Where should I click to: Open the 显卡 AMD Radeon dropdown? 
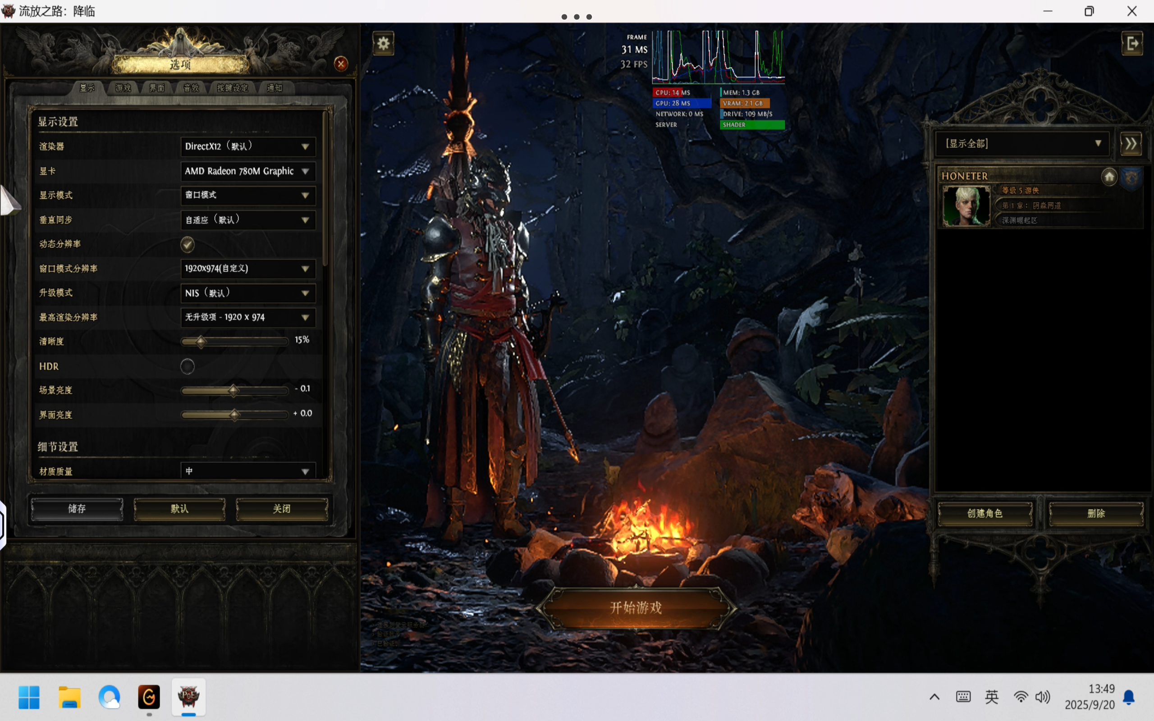(248, 171)
